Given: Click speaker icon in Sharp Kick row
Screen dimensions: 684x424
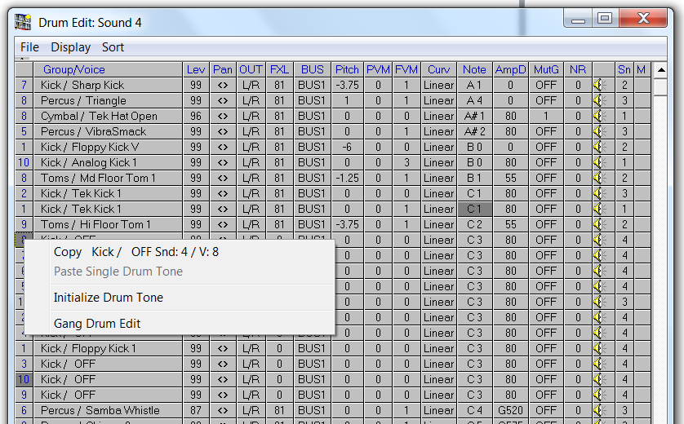Looking at the screenshot, I should [599, 85].
